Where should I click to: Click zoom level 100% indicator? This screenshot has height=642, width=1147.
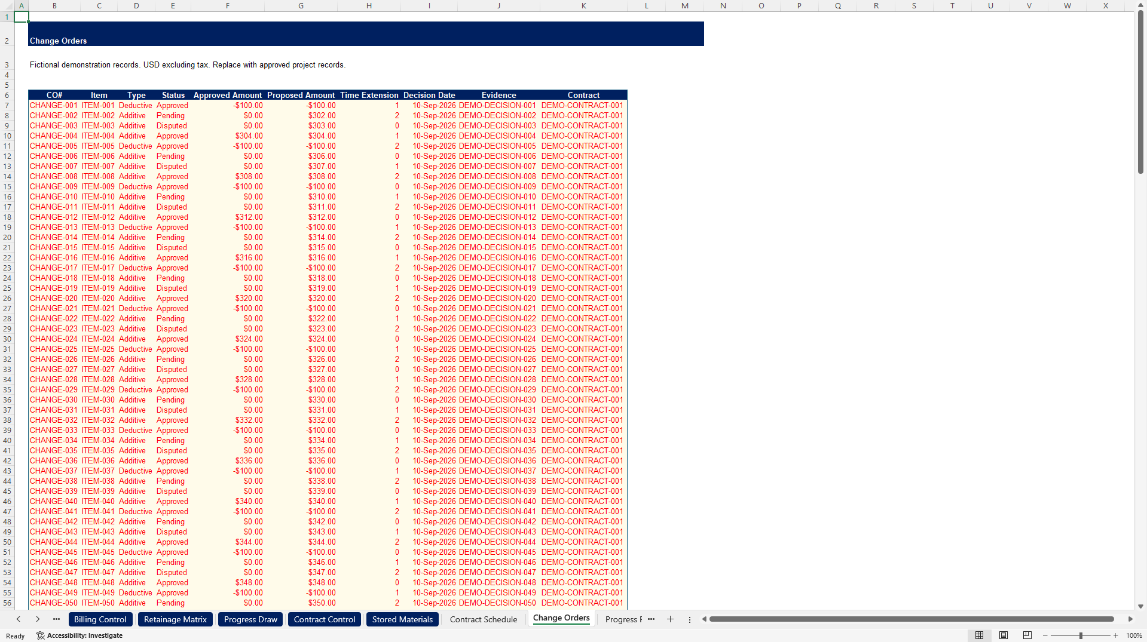(x=1134, y=635)
